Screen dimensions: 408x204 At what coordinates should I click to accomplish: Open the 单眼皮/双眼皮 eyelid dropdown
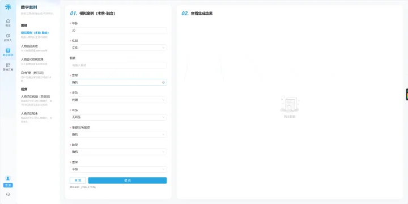[118, 134]
